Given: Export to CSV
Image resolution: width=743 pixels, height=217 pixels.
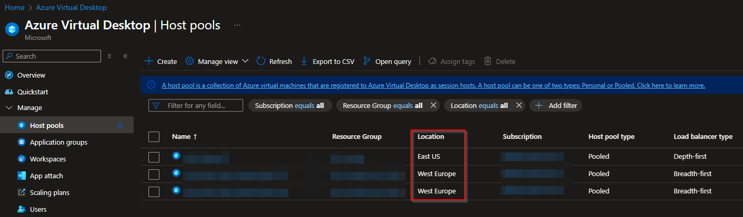Looking at the screenshot, I should point(327,61).
